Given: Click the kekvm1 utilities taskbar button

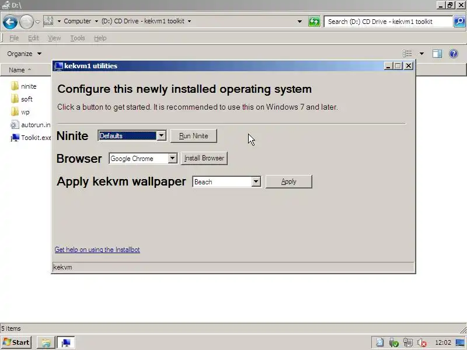Looking at the screenshot, I should tap(65, 342).
